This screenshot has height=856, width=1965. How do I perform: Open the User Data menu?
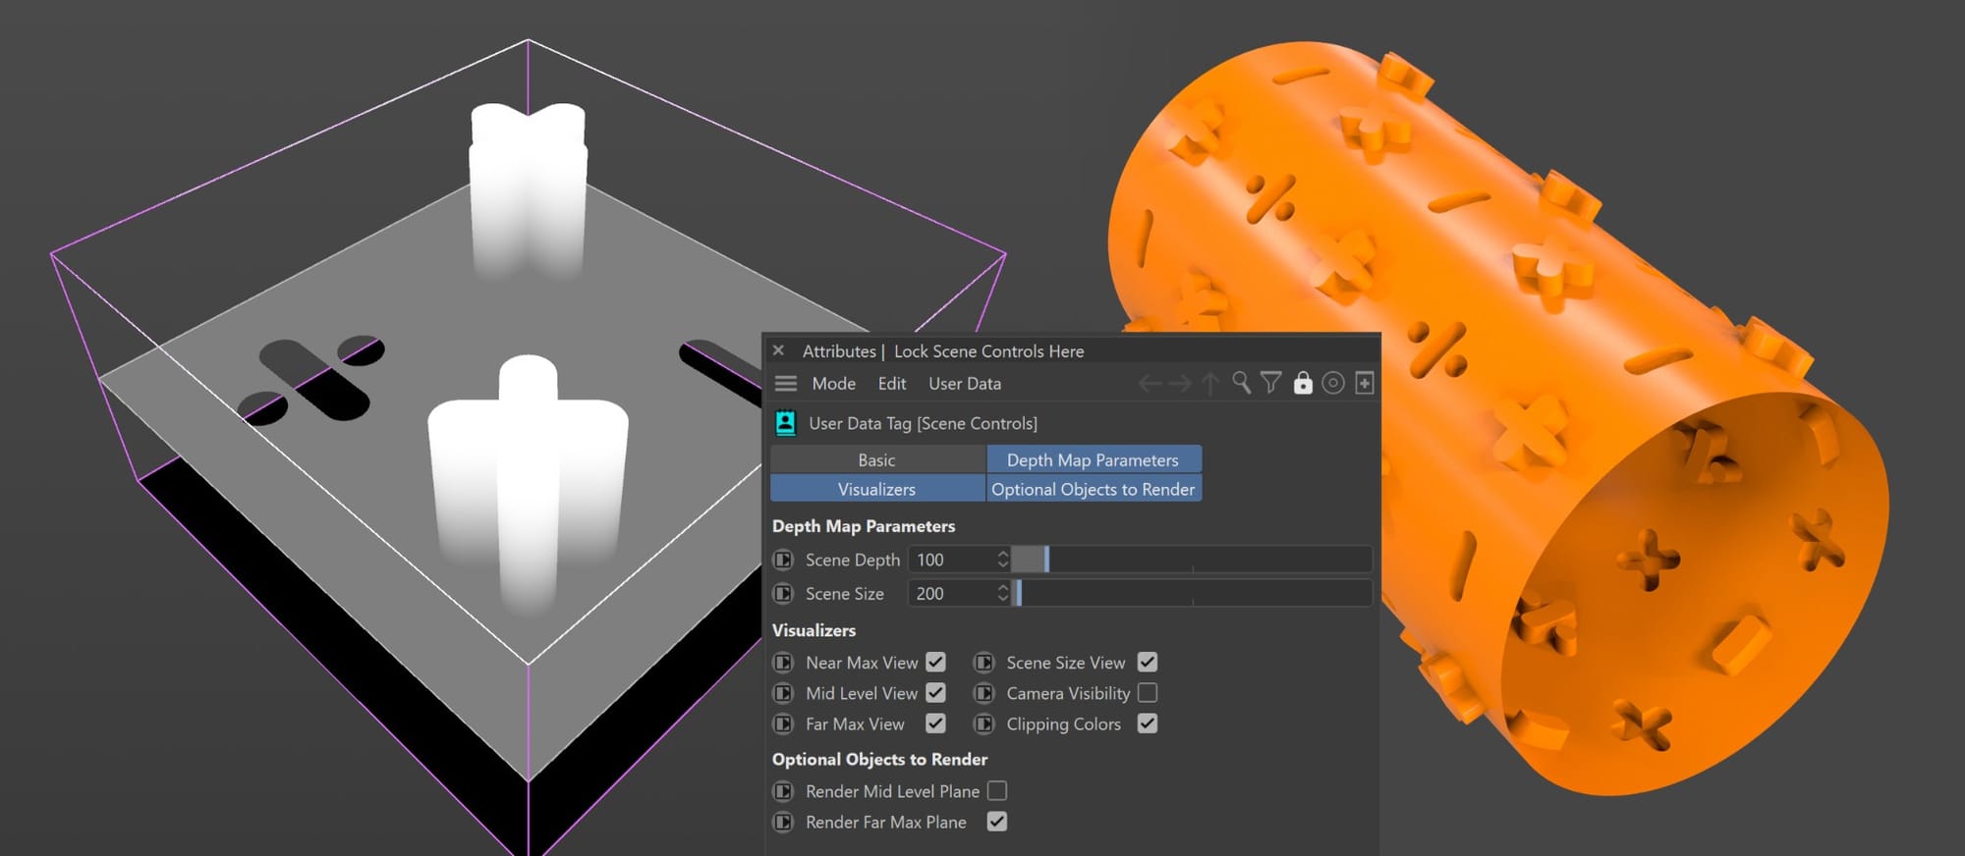[965, 384]
